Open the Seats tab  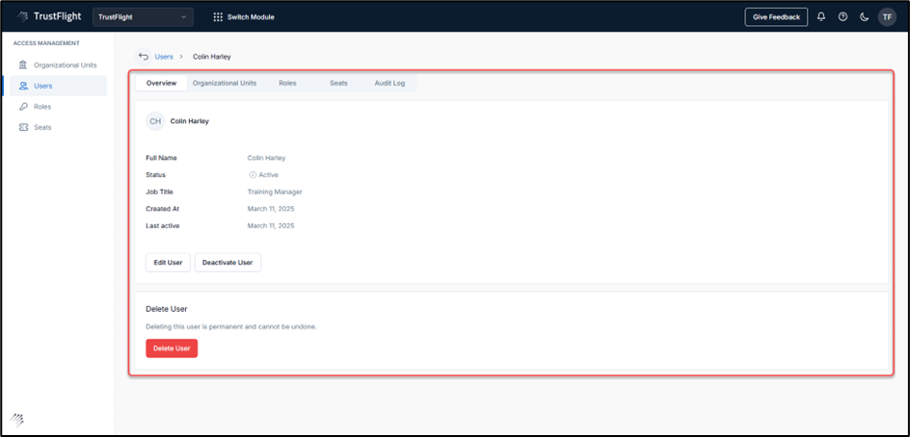tap(338, 84)
